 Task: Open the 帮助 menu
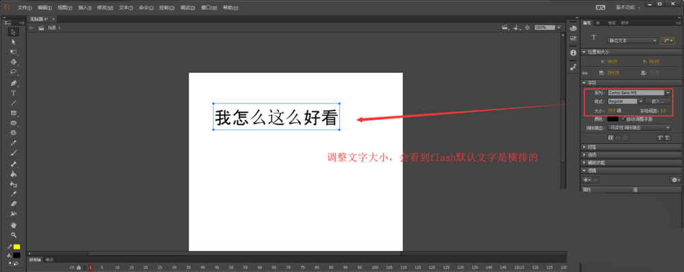[x=231, y=7]
